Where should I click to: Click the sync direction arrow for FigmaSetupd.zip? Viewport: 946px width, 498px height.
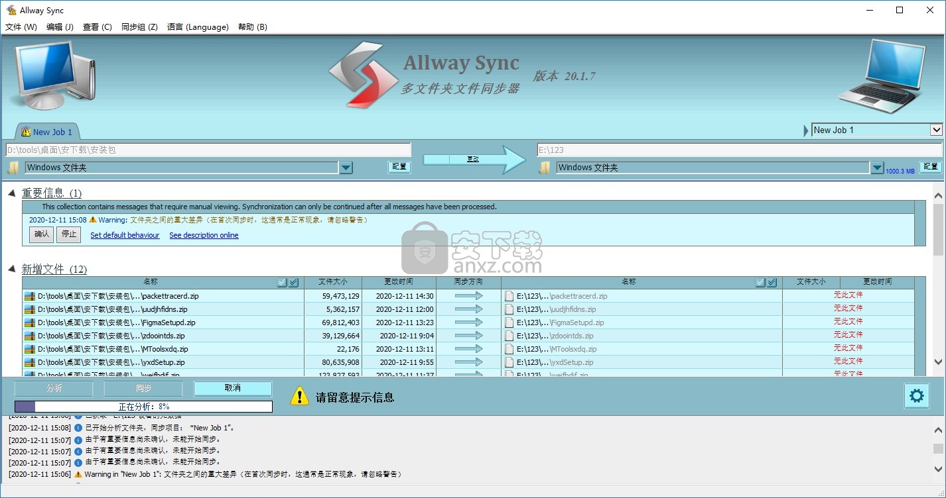click(469, 323)
